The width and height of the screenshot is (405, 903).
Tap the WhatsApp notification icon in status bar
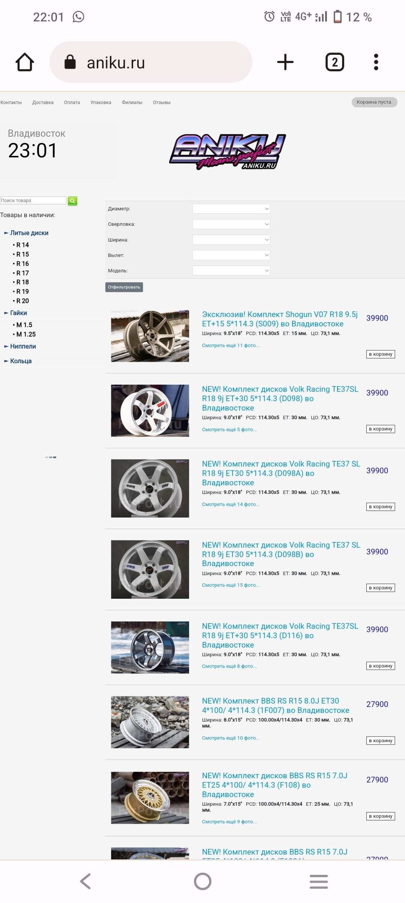point(78,17)
